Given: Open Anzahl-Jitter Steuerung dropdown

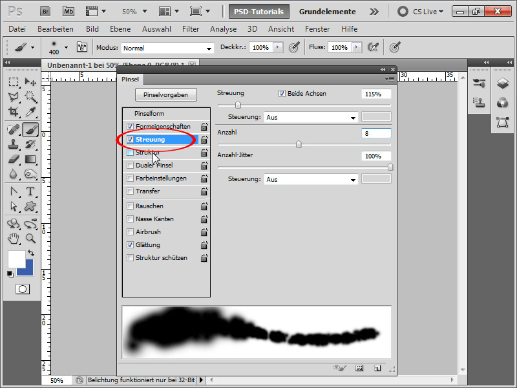Looking at the screenshot, I should click(311, 180).
